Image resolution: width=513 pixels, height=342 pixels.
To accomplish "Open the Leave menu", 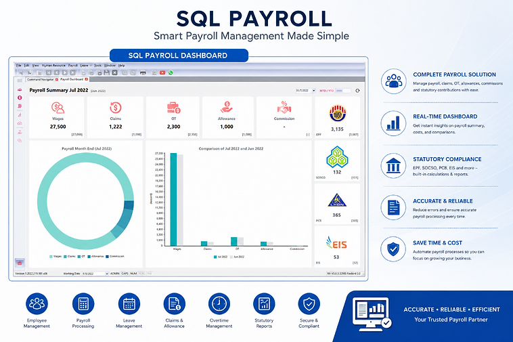I will tap(84, 66).
